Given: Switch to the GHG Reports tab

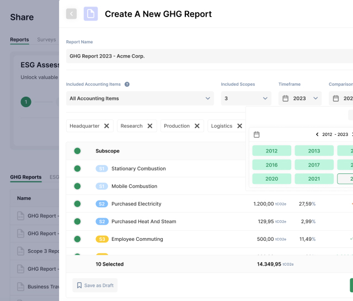Looking at the screenshot, I should pos(25,177).
